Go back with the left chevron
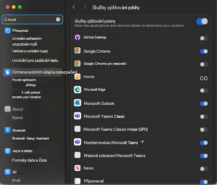The height and width of the screenshot is (185, 217). point(74,7)
